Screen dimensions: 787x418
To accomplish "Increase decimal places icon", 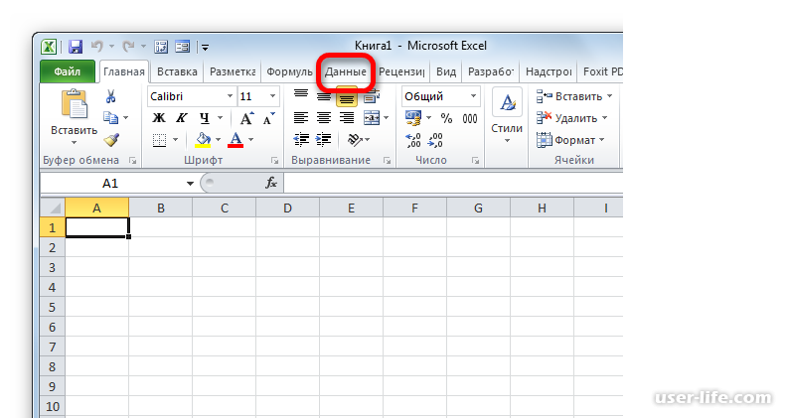I will coord(413,140).
